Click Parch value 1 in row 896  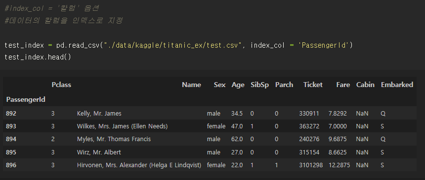point(276,165)
